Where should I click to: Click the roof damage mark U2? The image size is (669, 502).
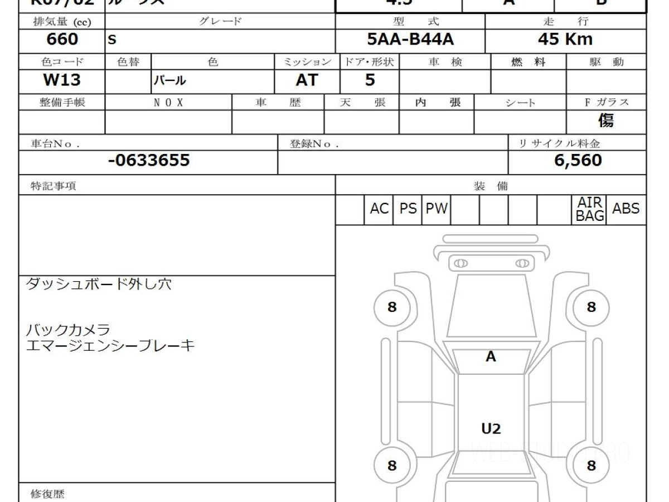pyautogui.click(x=491, y=428)
